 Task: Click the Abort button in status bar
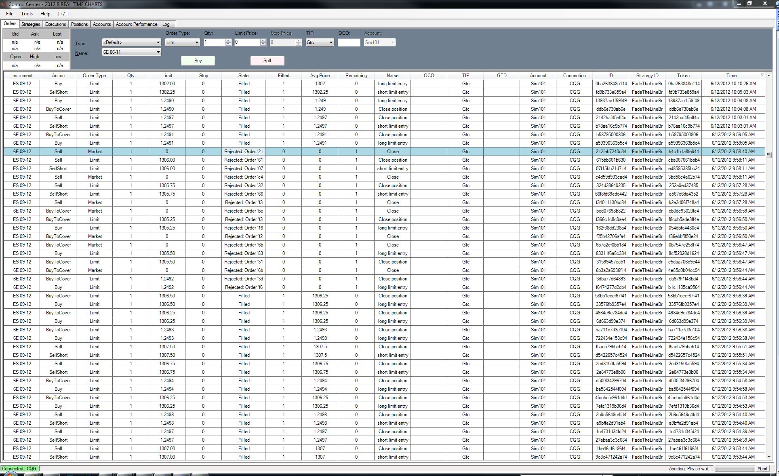pyautogui.click(x=762, y=469)
